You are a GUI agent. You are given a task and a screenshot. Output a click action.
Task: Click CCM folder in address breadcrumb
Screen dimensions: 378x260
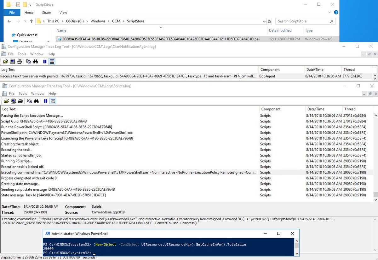coord(116,21)
